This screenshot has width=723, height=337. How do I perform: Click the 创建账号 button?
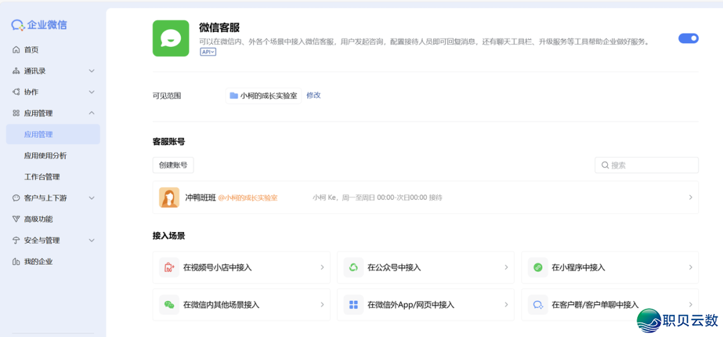[173, 165]
